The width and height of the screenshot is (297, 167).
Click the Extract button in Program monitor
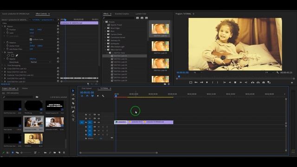258,83
